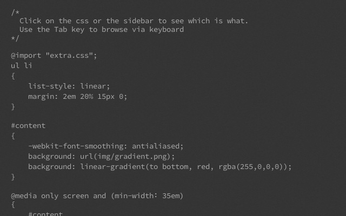
Task: Click the linear-gradient function name
Action: pos(112,167)
